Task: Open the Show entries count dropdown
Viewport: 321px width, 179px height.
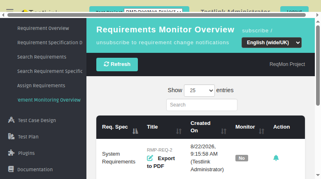Action: [x=199, y=90]
